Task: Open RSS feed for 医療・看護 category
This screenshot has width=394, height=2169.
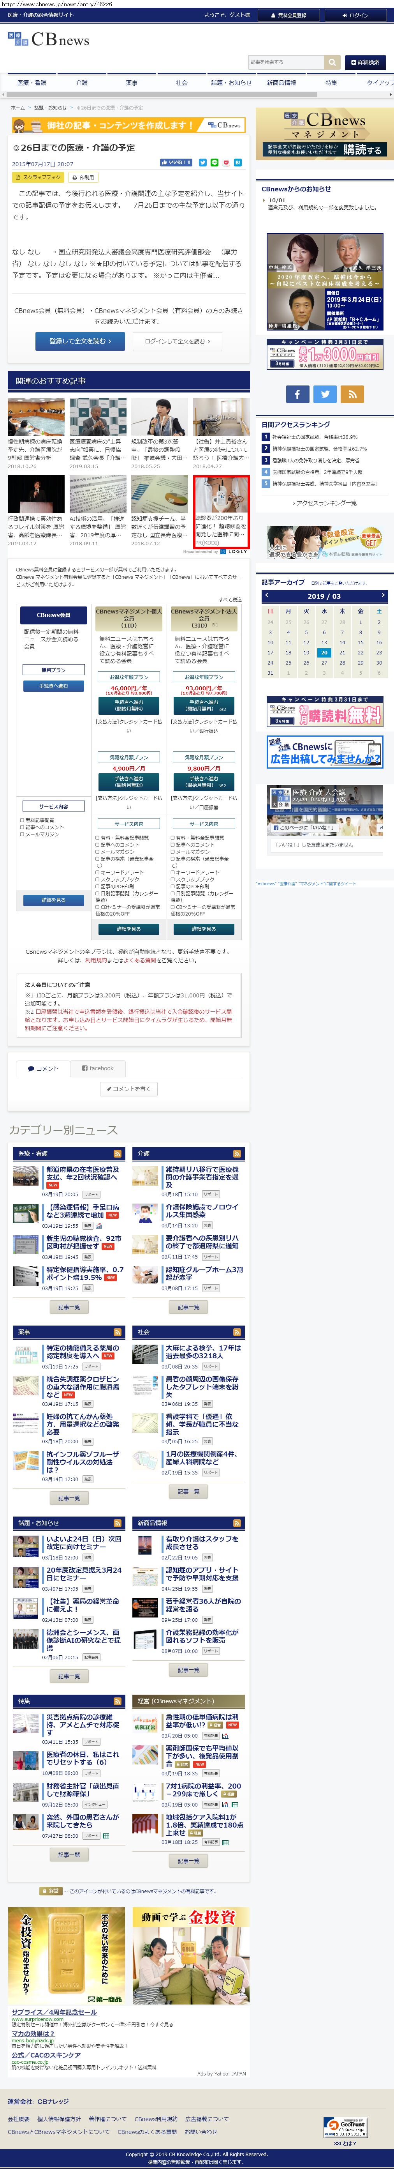Action: coord(118,1154)
